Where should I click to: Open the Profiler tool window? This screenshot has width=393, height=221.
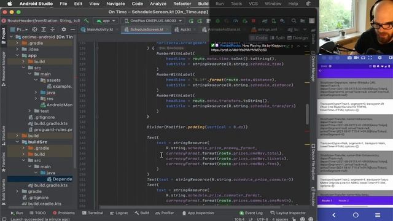point(165,213)
